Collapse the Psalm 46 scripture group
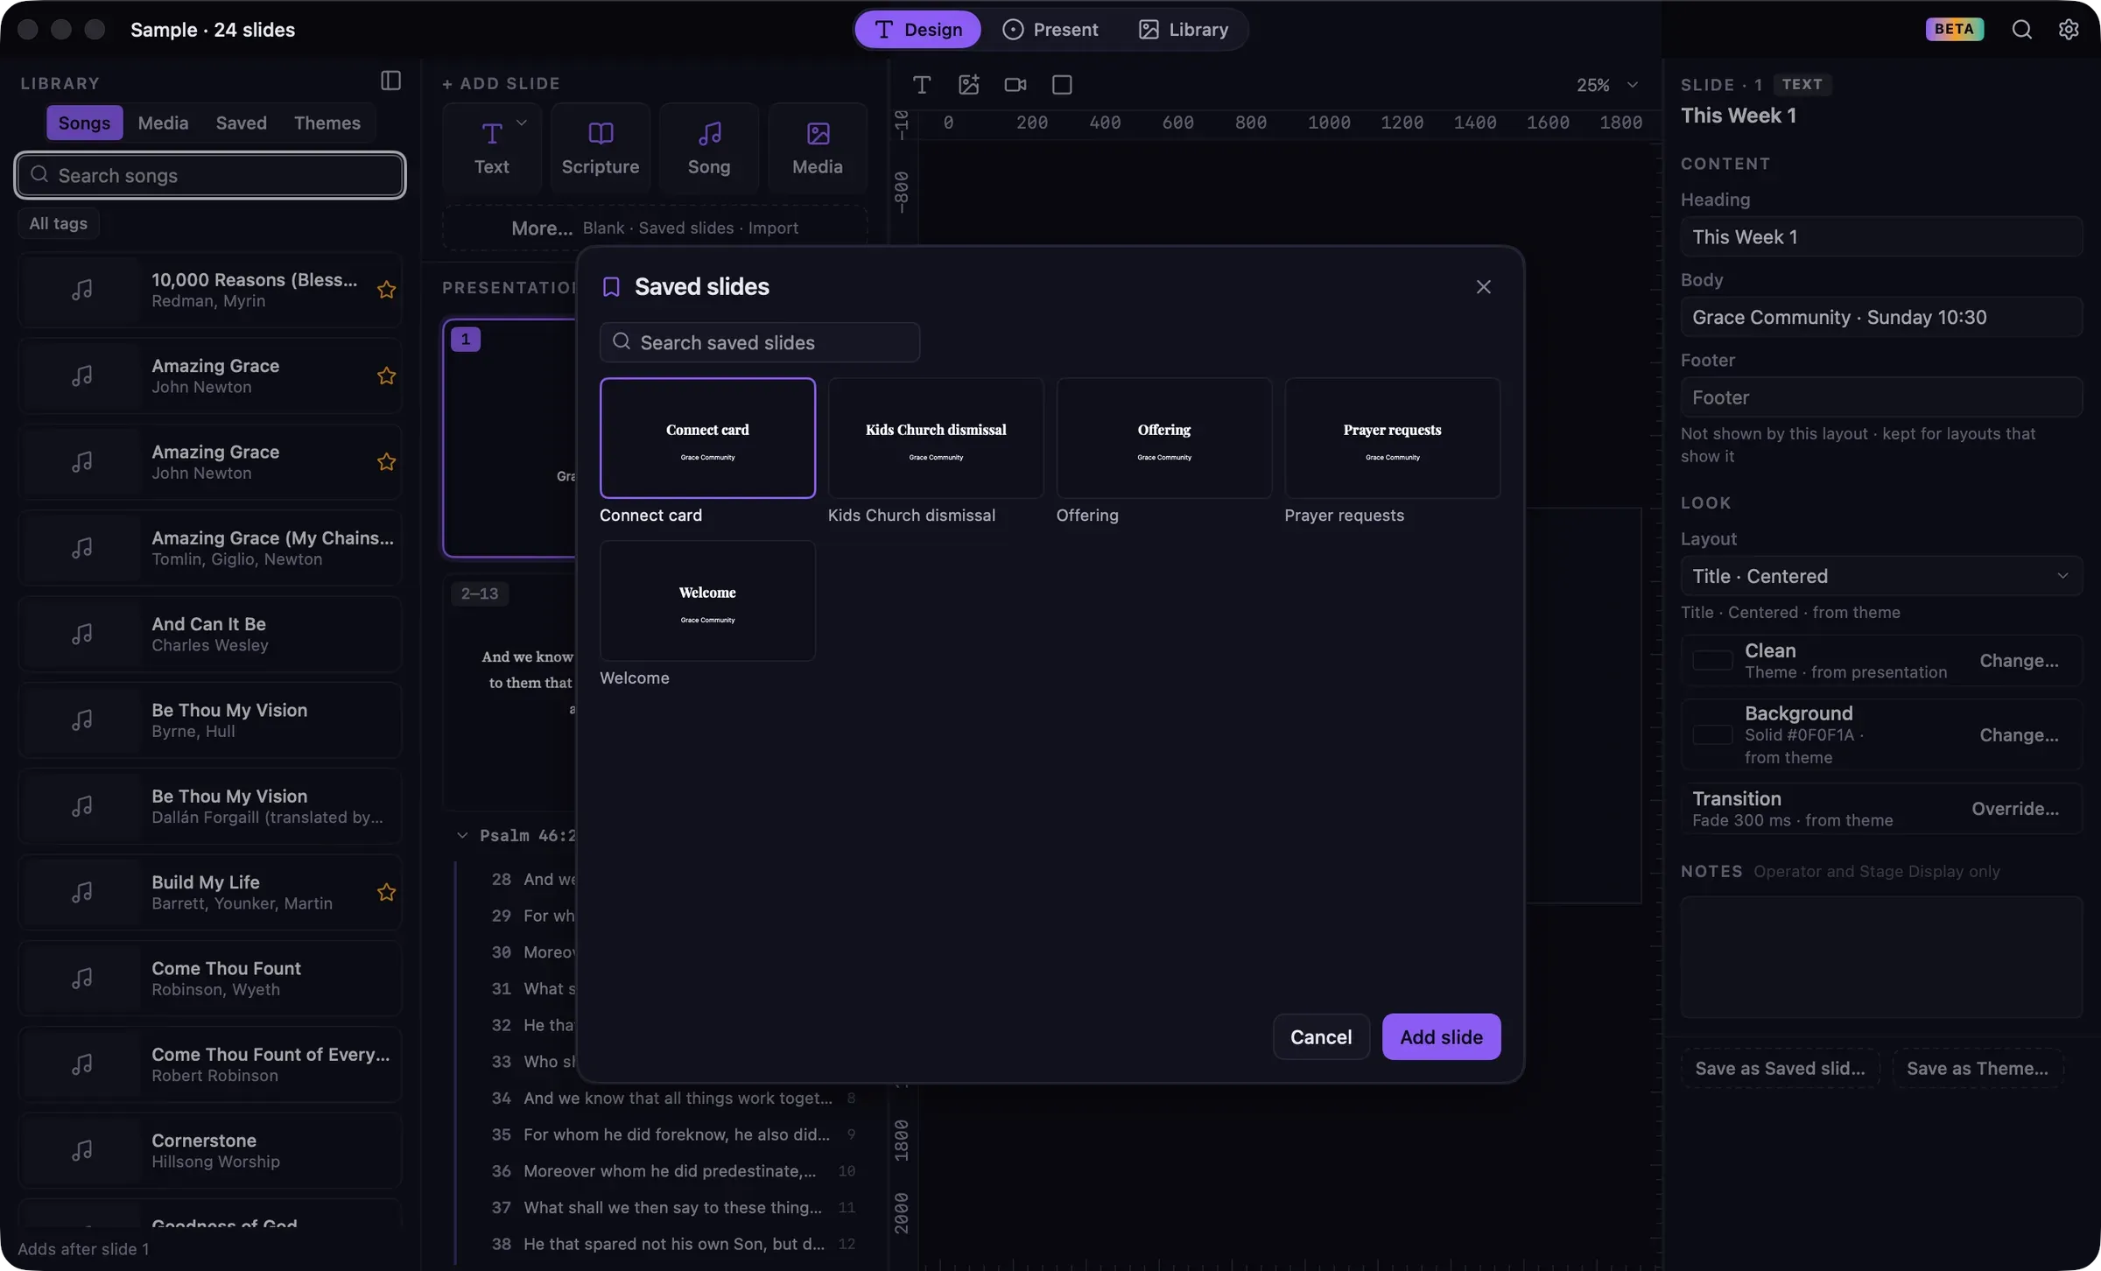This screenshot has width=2101, height=1271. [462, 835]
